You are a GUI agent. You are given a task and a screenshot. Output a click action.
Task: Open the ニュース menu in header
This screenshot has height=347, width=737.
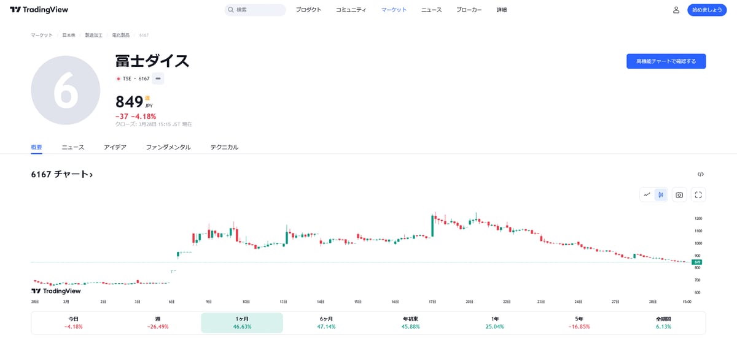pos(431,10)
